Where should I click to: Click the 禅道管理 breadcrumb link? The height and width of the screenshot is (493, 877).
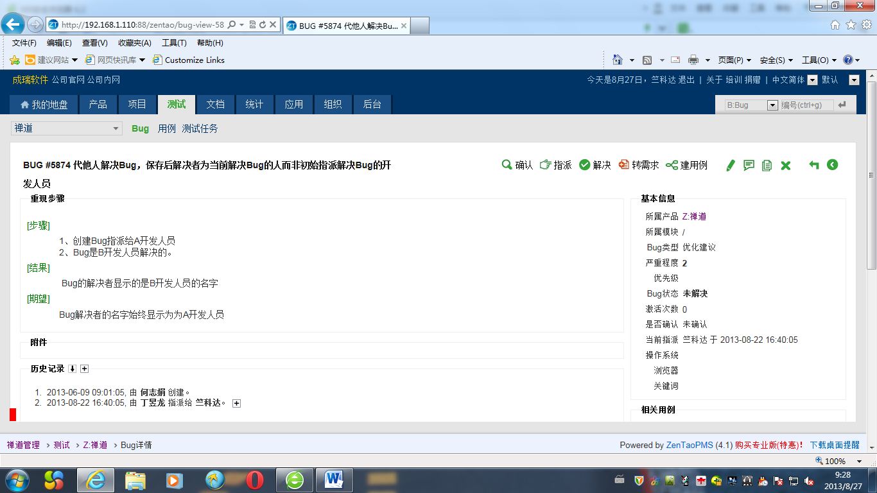tap(23, 445)
